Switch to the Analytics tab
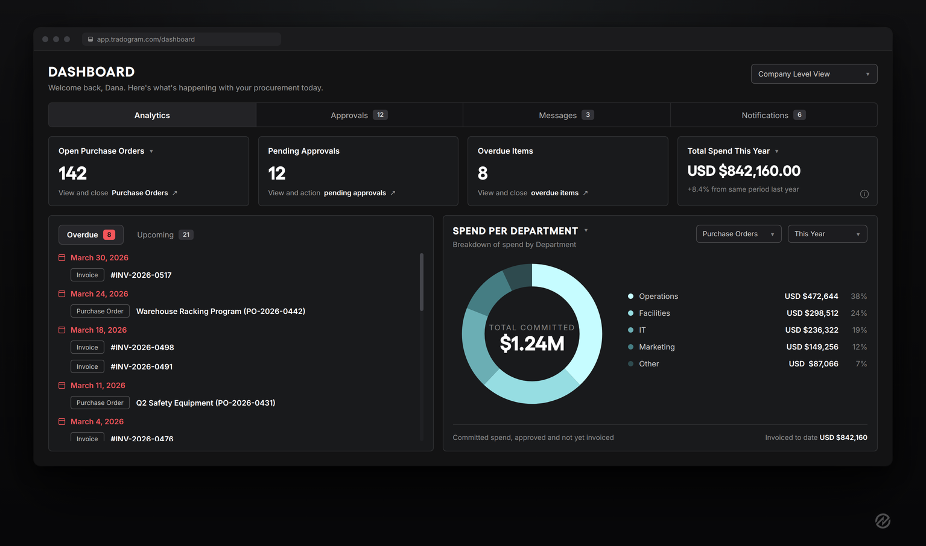The image size is (926, 546). click(x=152, y=115)
